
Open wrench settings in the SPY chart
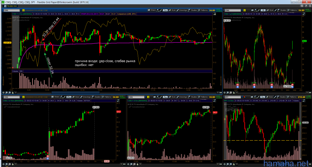(258, 97)
